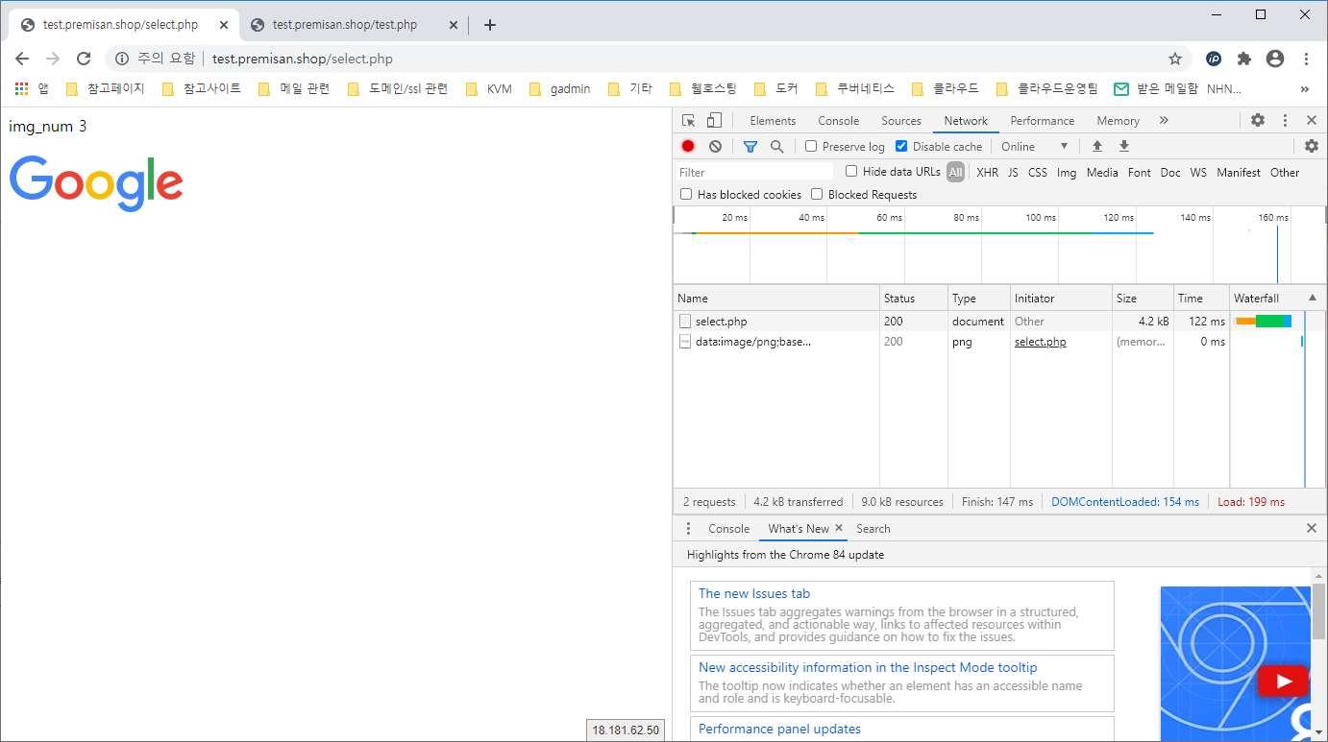This screenshot has width=1328, height=742.
Task: Click the inspect element picker icon
Action: tap(688, 120)
